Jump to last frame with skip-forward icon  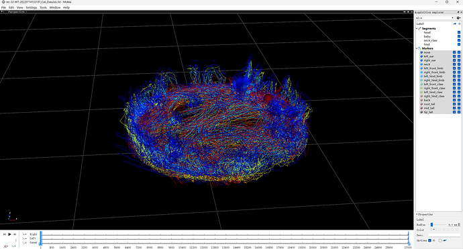[x=15, y=234]
